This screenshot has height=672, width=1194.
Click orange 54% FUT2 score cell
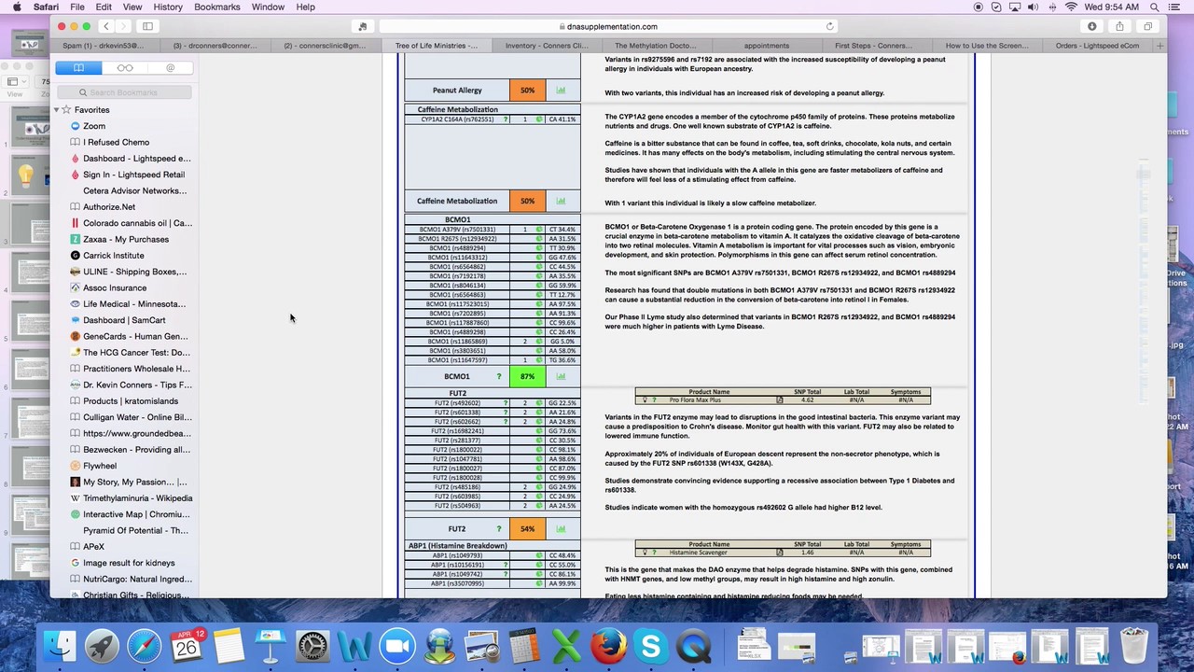pos(527,529)
